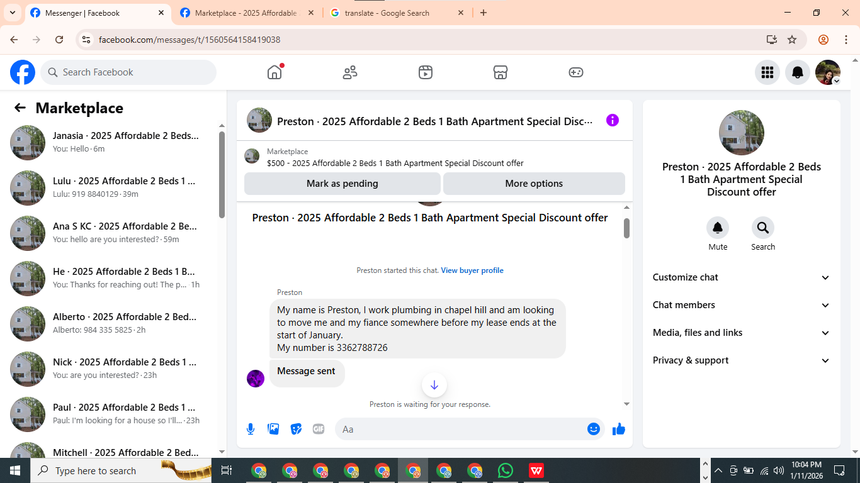Jump to latest message down arrow
860x483 pixels.
(434, 385)
